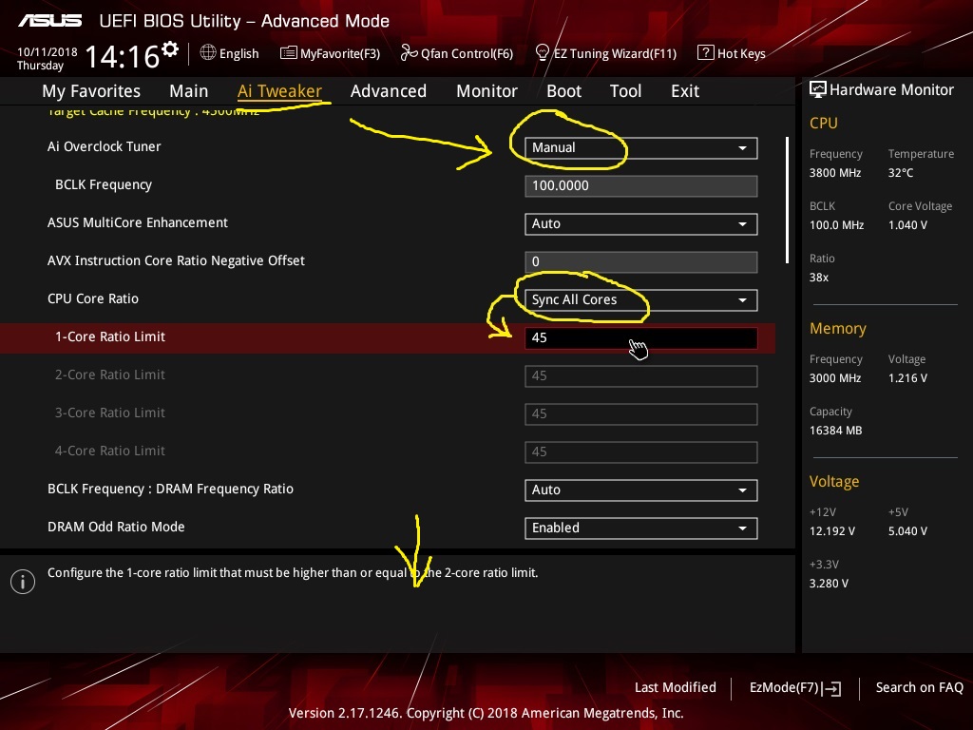Click the 10/11/2018 date text

coord(48,52)
